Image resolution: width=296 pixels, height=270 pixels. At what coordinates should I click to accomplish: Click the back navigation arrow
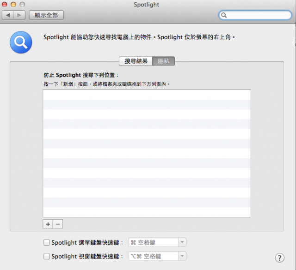[x=8, y=15]
